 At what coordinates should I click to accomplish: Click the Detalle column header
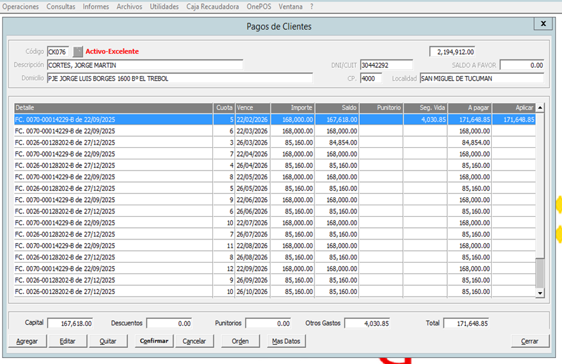click(113, 108)
